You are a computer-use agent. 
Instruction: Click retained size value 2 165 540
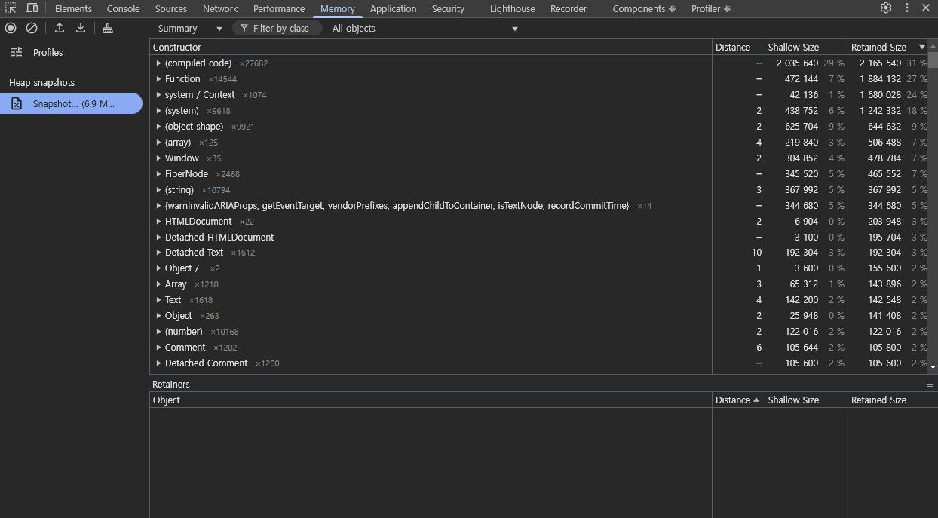[x=880, y=63]
